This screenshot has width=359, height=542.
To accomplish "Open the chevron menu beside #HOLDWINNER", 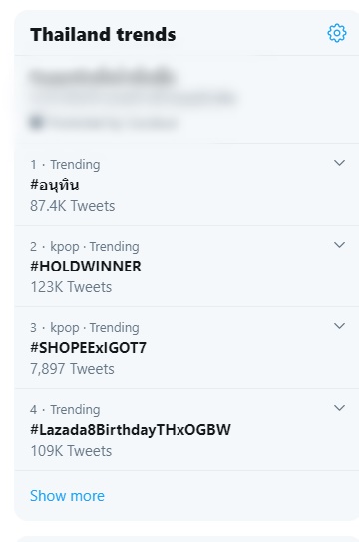I will click(340, 245).
